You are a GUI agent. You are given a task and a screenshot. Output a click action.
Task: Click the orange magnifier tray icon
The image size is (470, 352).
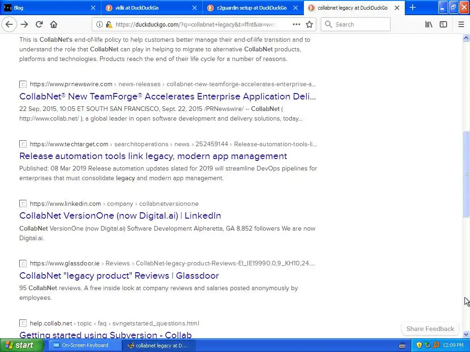[x=436, y=346]
